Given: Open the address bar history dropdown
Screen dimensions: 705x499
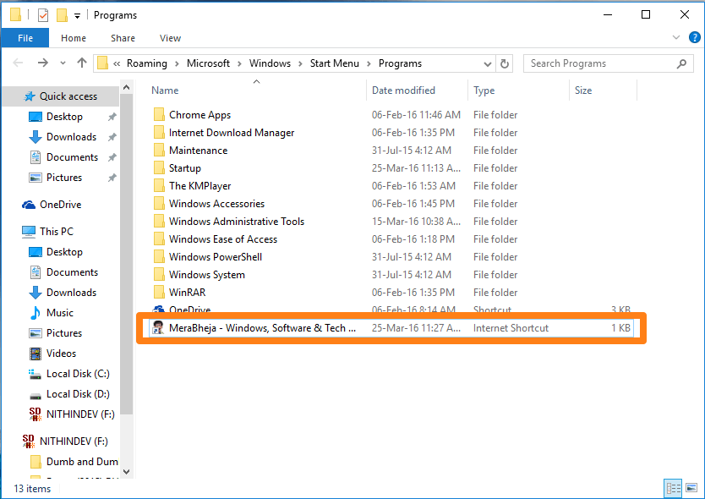Looking at the screenshot, I should point(487,64).
